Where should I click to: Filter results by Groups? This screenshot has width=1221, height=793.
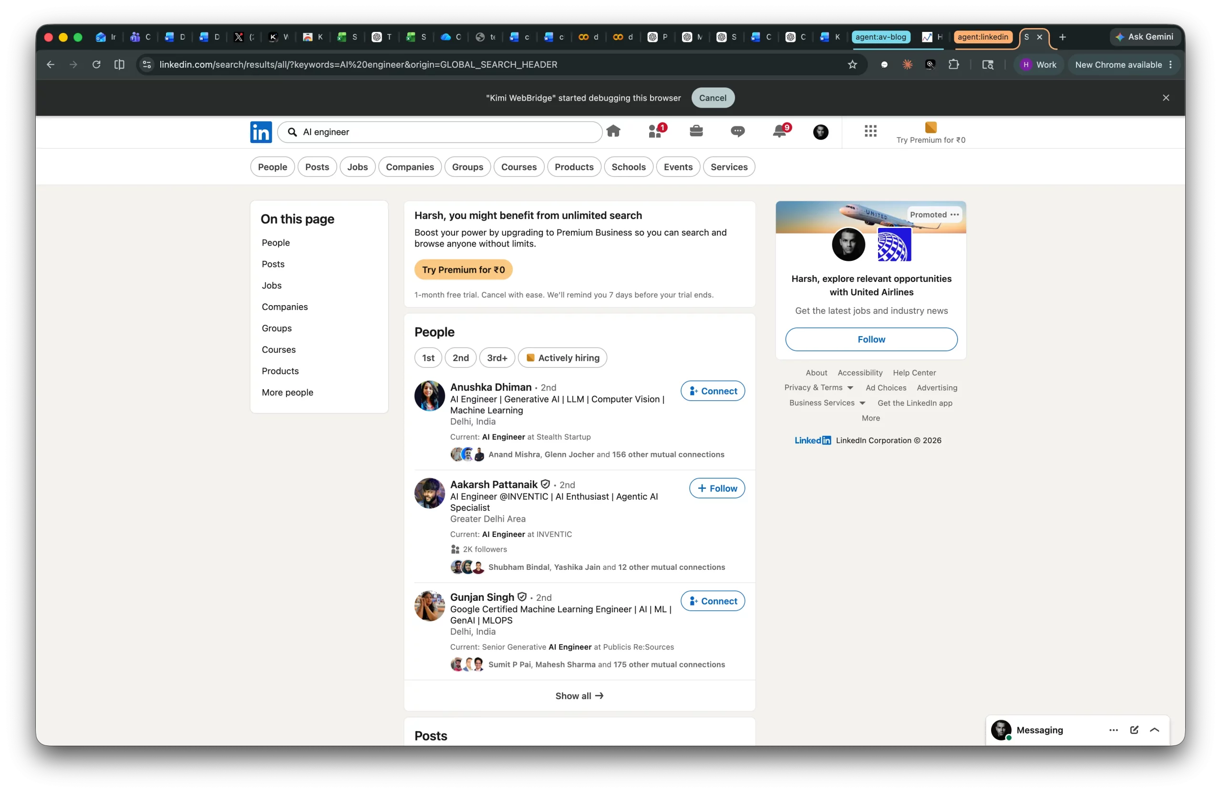pyautogui.click(x=467, y=167)
